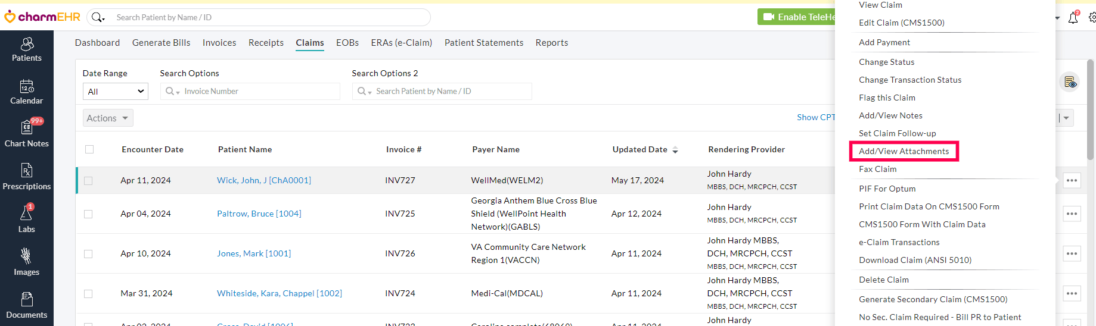Select Download Claim (ANSI 5010)
Image resolution: width=1096 pixels, height=326 pixels.
tap(915, 260)
